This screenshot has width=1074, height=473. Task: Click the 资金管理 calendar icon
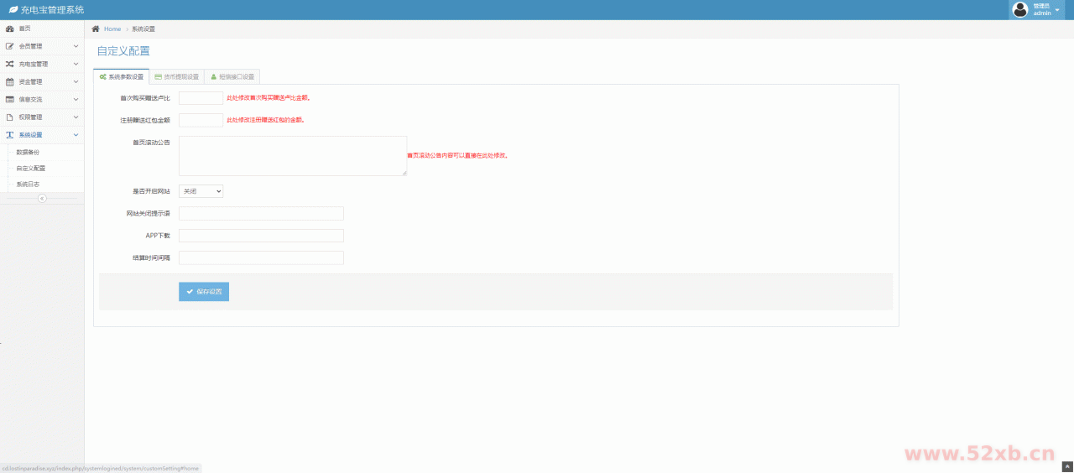[10, 81]
